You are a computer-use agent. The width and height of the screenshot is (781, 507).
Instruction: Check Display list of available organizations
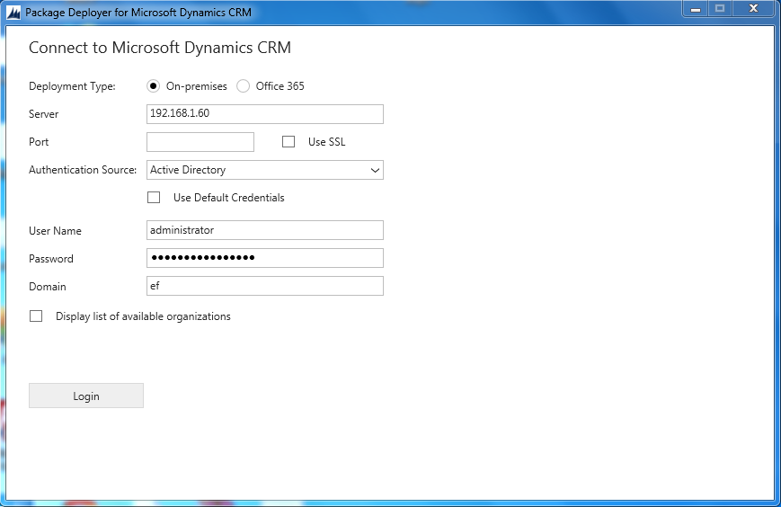36,316
